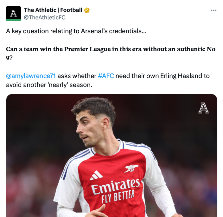Click the words 'authentic No' in headline
The image size is (223, 217).
[195, 49]
